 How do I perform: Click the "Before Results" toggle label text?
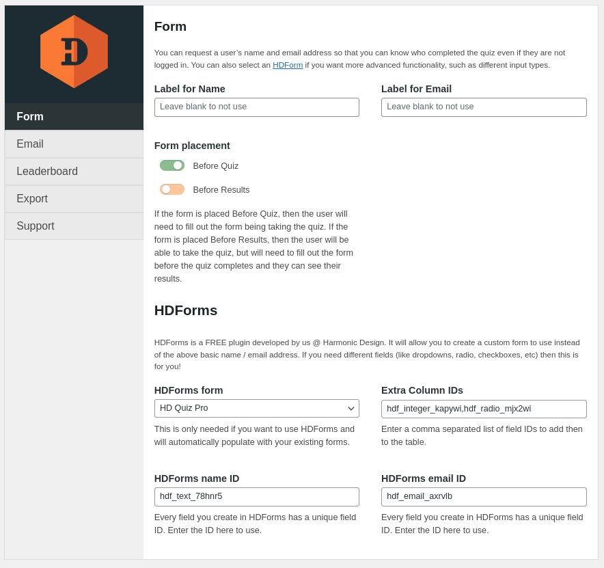pos(221,190)
